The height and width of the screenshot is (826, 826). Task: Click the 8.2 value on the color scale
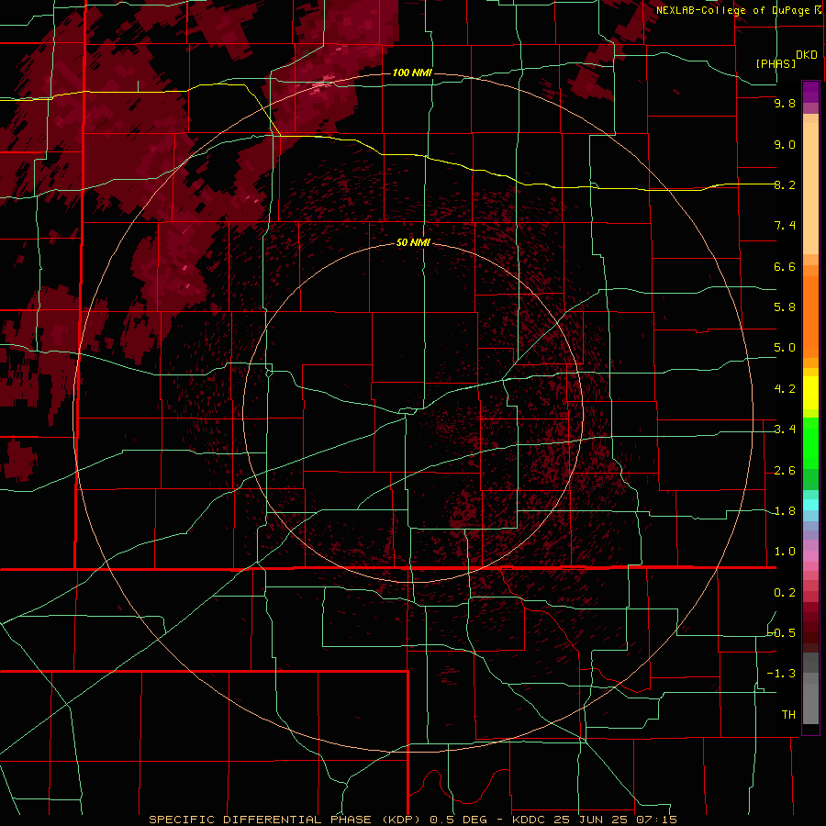click(x=785, y=184)
